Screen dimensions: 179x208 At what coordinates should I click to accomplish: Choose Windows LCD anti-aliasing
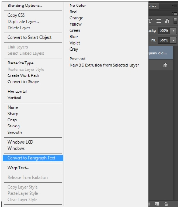pyautogui.click(x=20, y=142)
